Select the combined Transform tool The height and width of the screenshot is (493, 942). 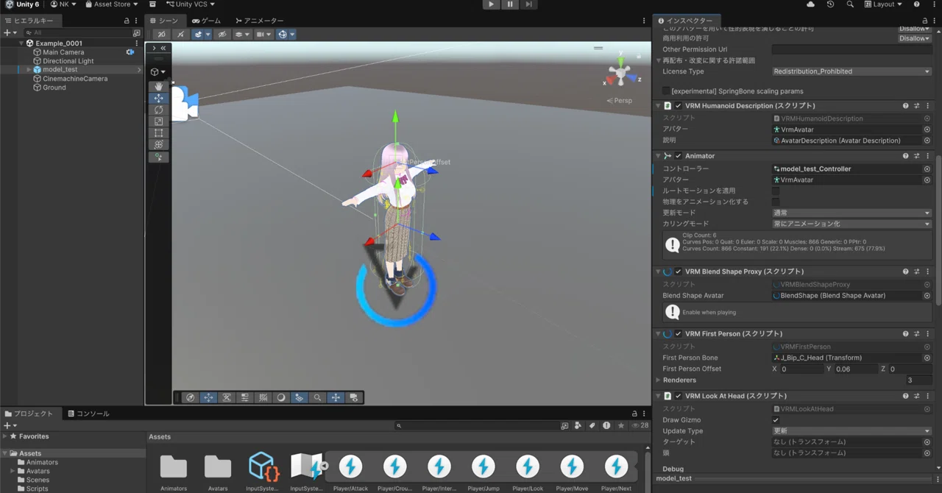[158, 145]
